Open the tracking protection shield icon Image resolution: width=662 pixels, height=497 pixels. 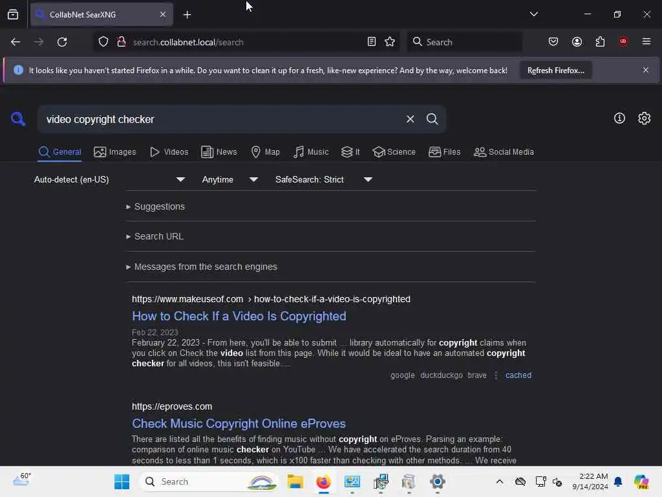pyautogui.click(x=103, y=42)
